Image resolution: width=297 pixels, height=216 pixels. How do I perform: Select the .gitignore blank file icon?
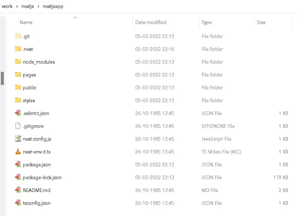[18, 126]
